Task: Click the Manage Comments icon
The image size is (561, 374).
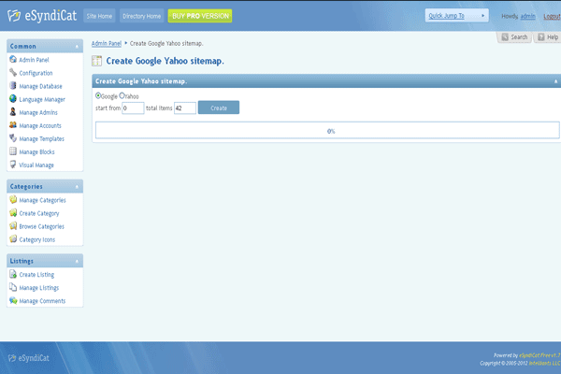Action: (12, 300)
